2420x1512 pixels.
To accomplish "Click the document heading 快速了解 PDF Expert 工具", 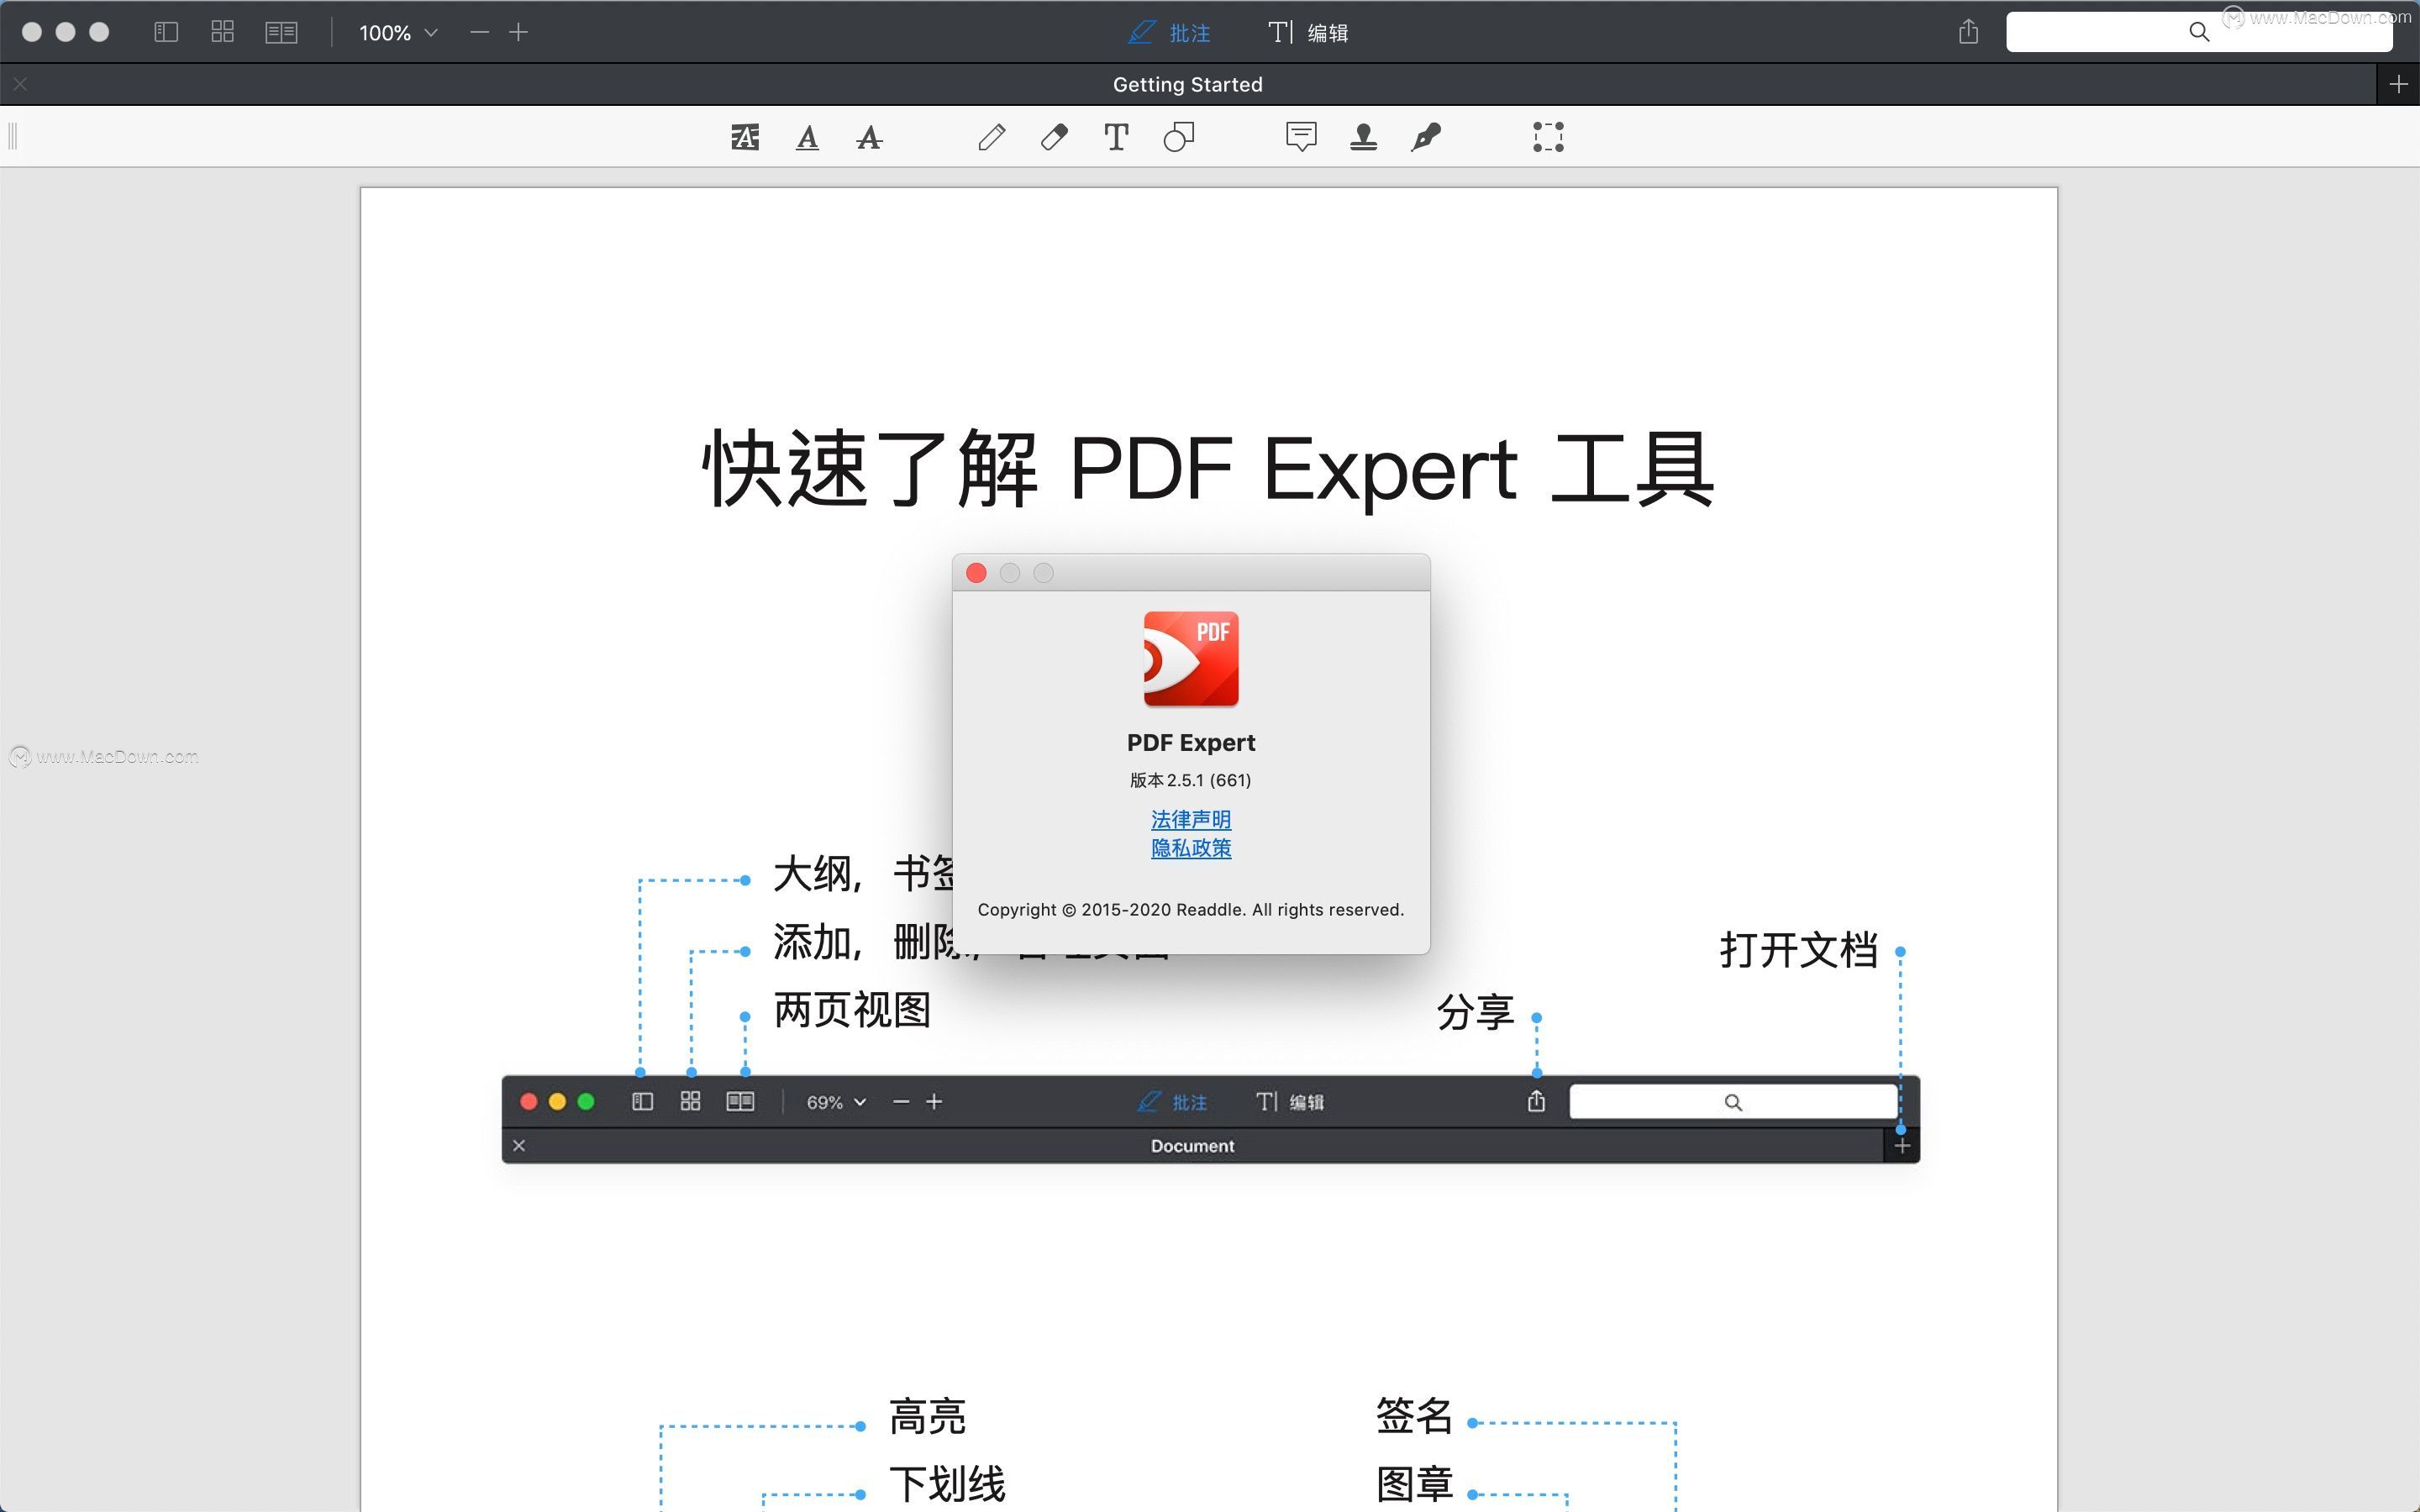I will [1208, 469].
